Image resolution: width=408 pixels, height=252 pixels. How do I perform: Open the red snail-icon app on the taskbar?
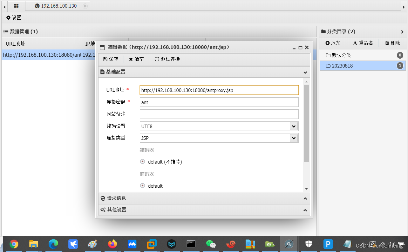point(231,244)
